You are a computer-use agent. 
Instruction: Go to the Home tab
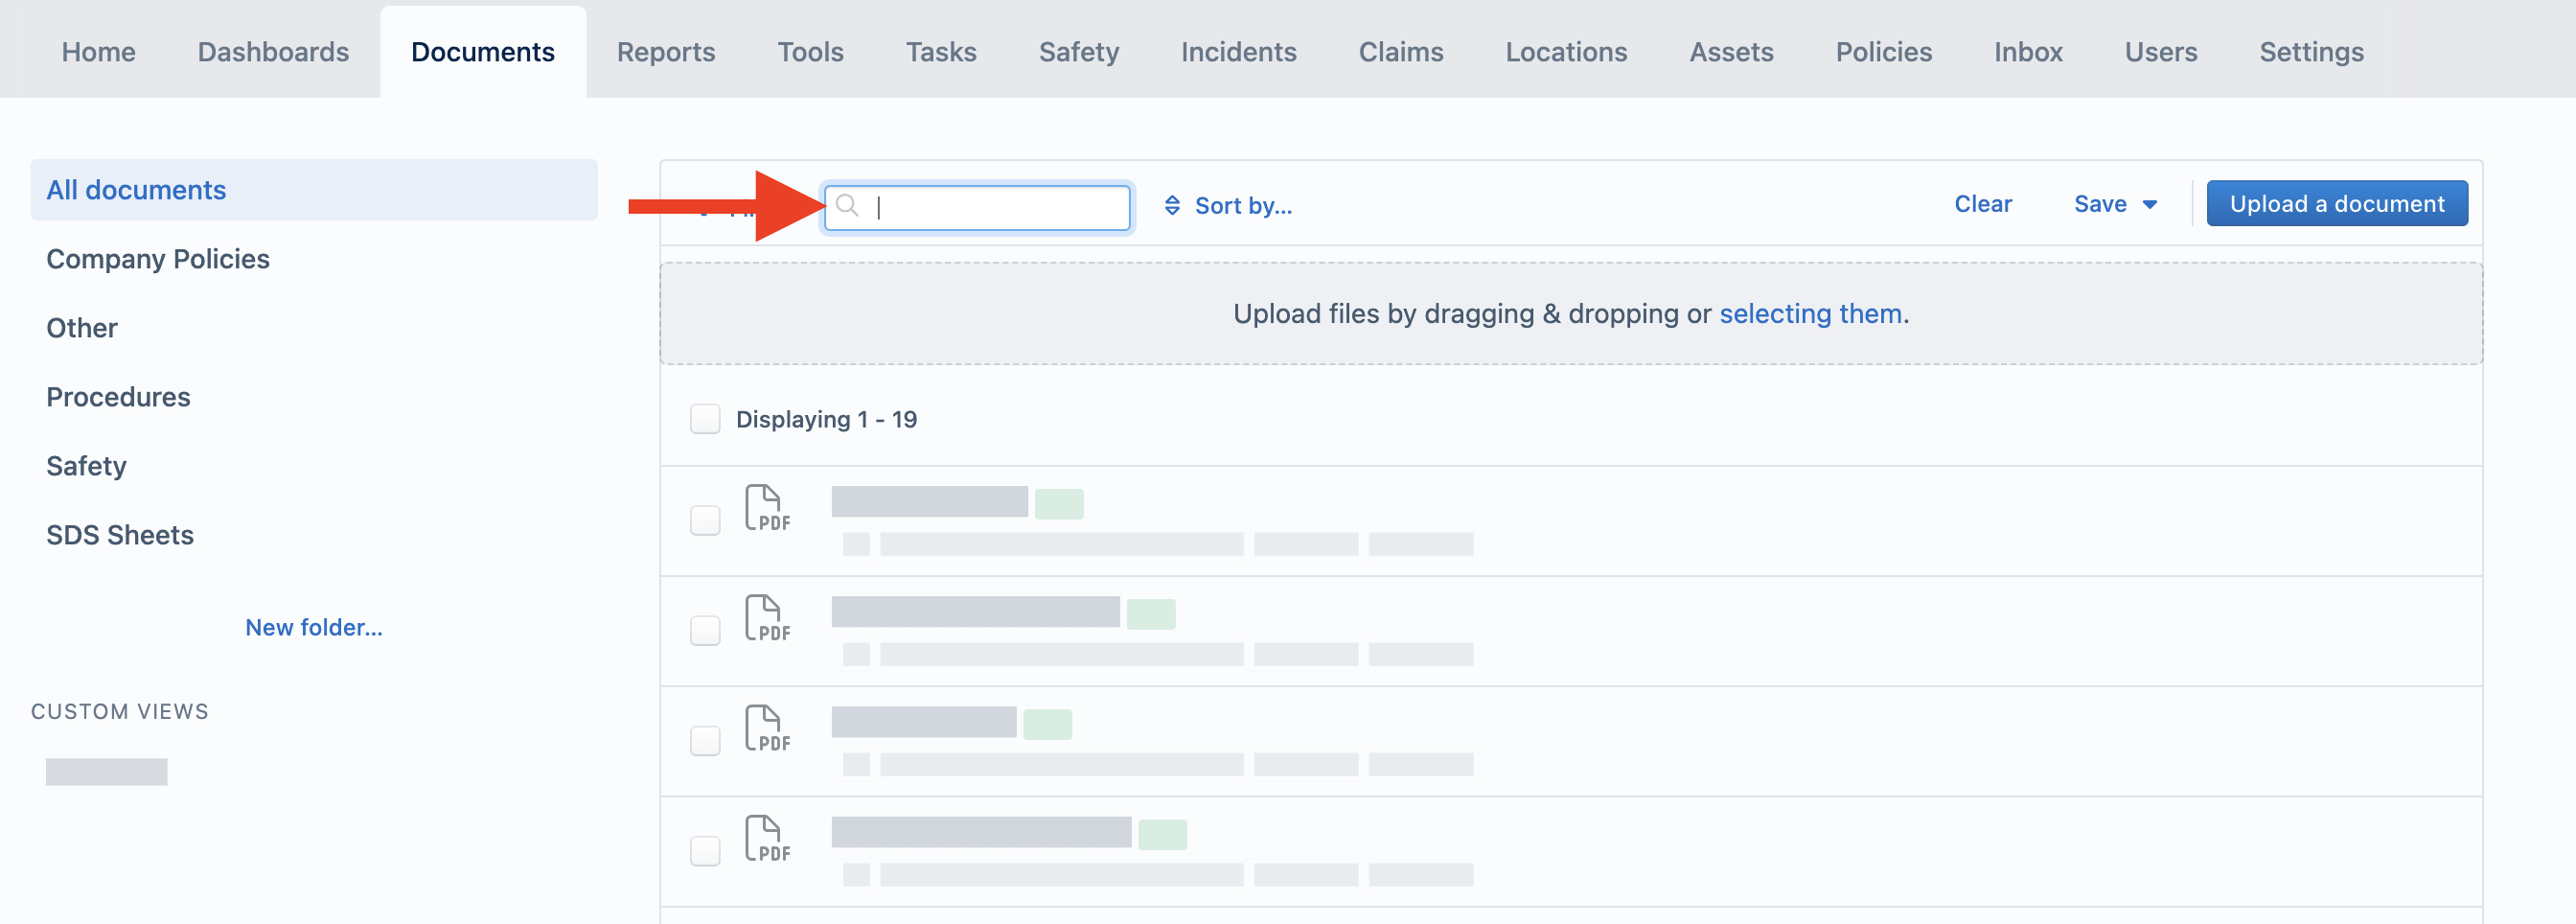point(98,52)
